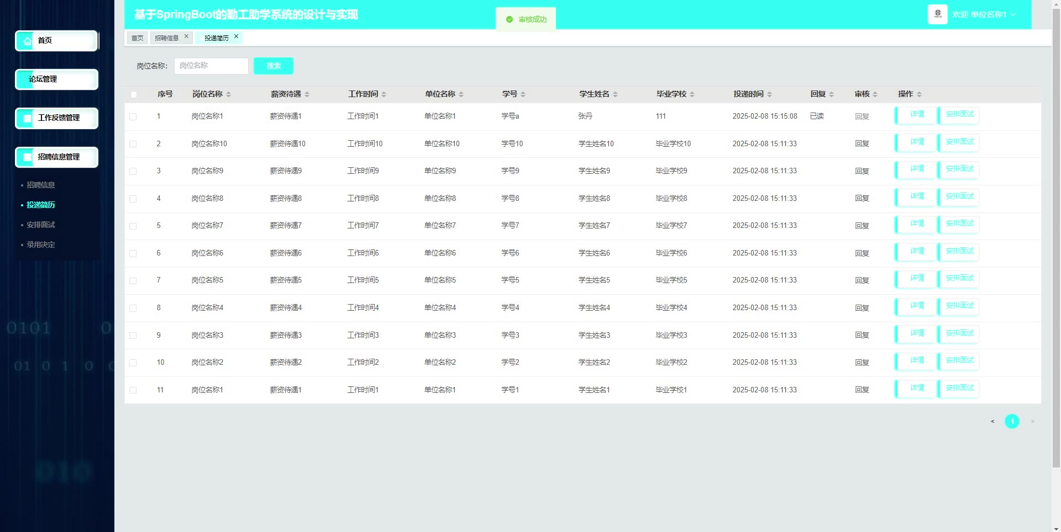Select the checkbox for row 5
The width and height of the screenshot is (1061, 532).
pyautogui.click(x=133, y=226)
